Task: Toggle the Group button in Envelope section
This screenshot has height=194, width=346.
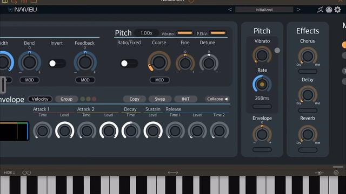Action: click(x=66, y=99)
